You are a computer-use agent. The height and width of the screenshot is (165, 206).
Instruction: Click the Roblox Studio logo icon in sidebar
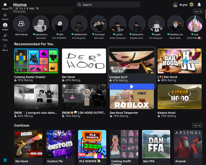click(x=5, y=160)
